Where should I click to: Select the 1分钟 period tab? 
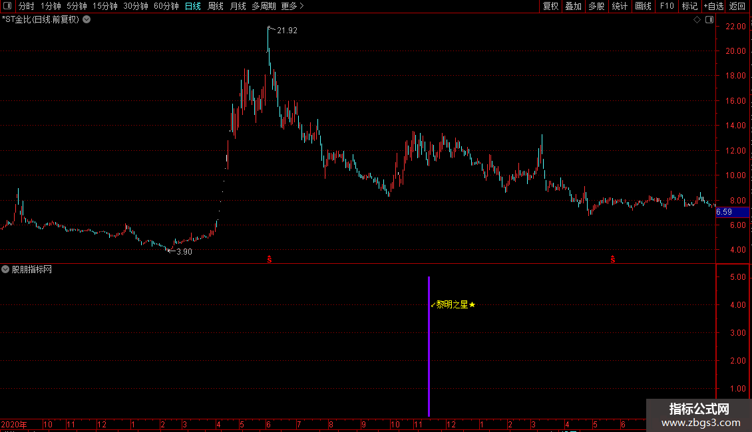pyautogui.click(x=51, y=6)
